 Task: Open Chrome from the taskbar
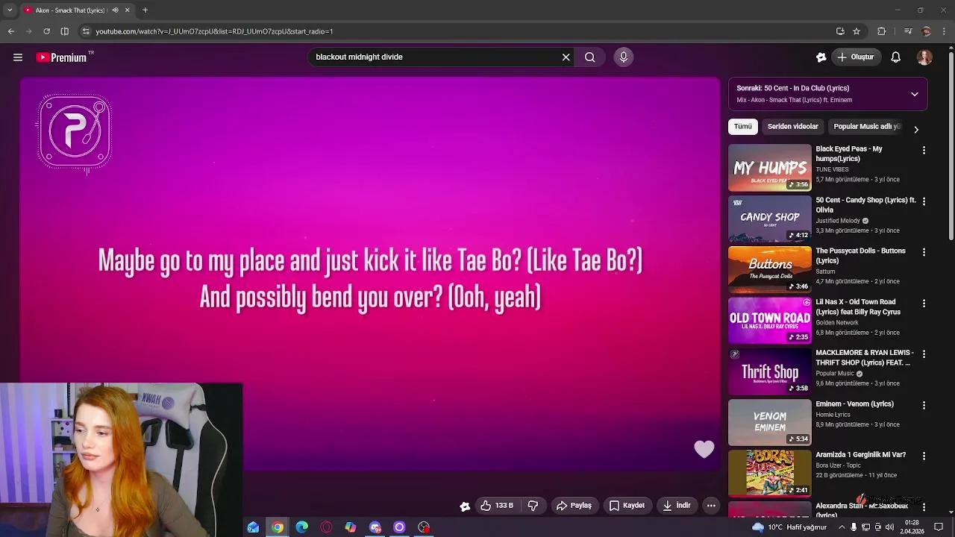(x=278, y=527)
